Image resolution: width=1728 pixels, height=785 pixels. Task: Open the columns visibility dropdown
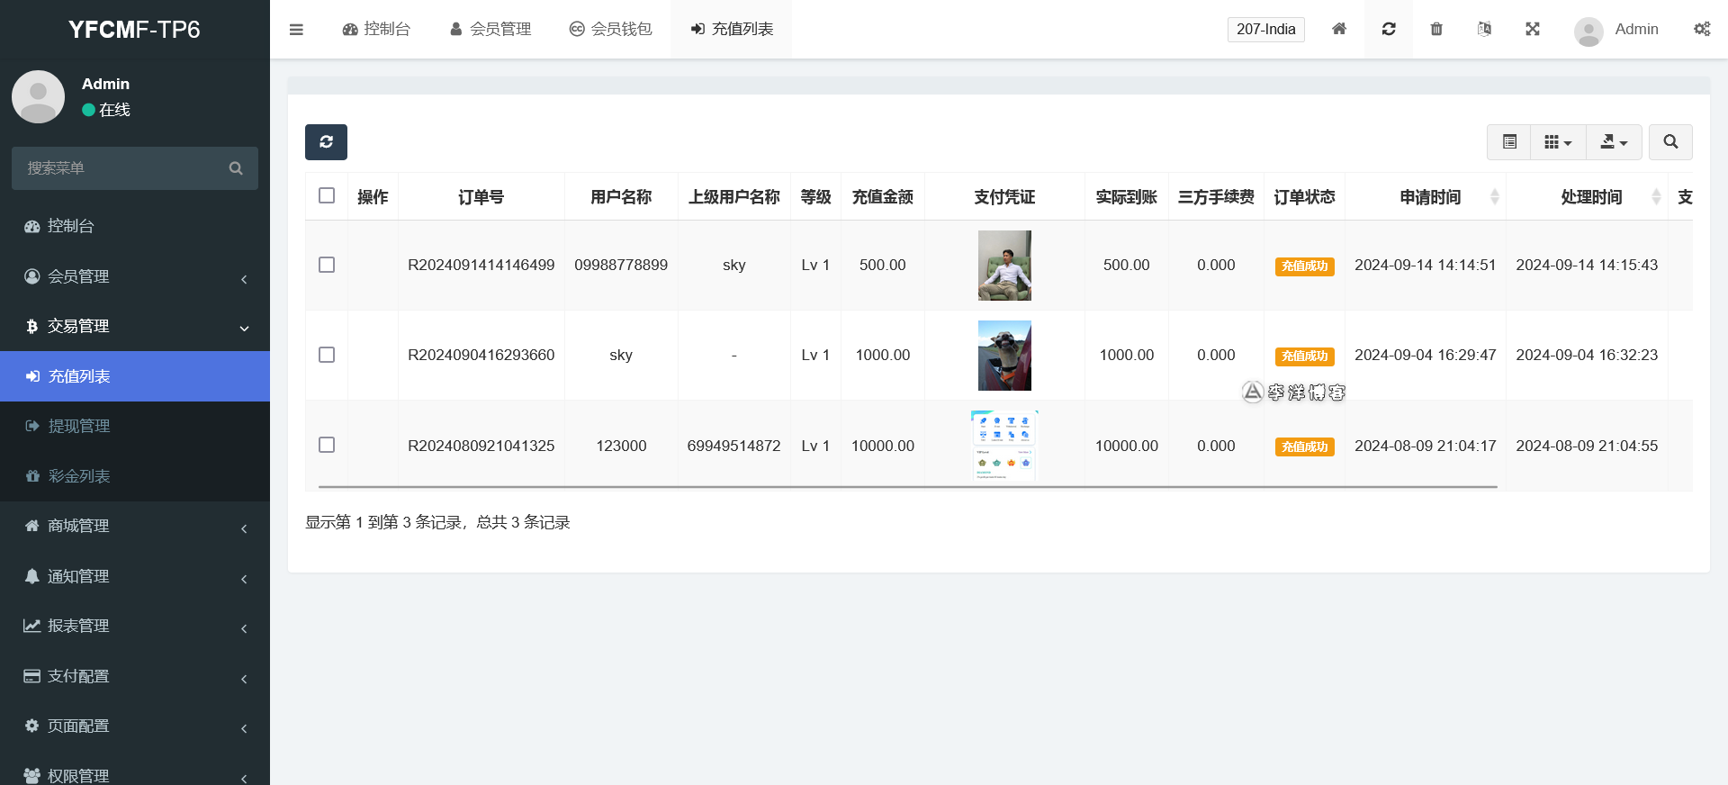[1558, 142]
